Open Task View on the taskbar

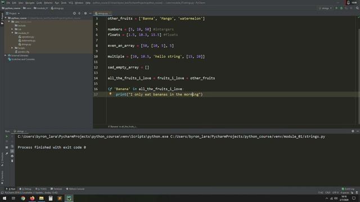tap(13, 198)
